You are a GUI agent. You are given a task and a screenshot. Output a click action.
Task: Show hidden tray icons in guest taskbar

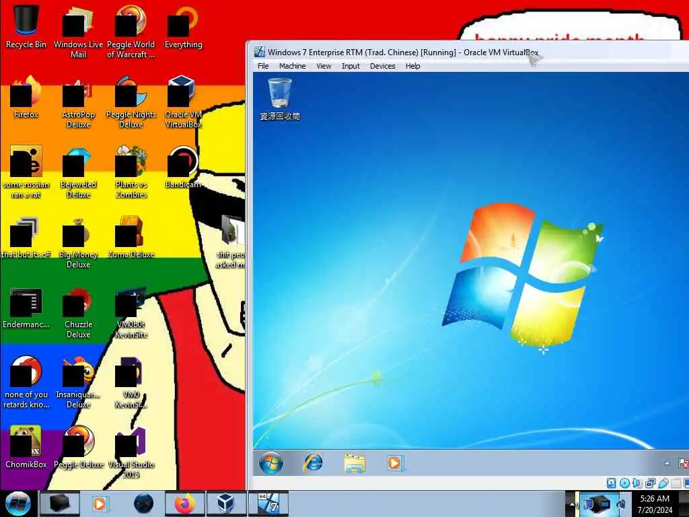[667, 463]
